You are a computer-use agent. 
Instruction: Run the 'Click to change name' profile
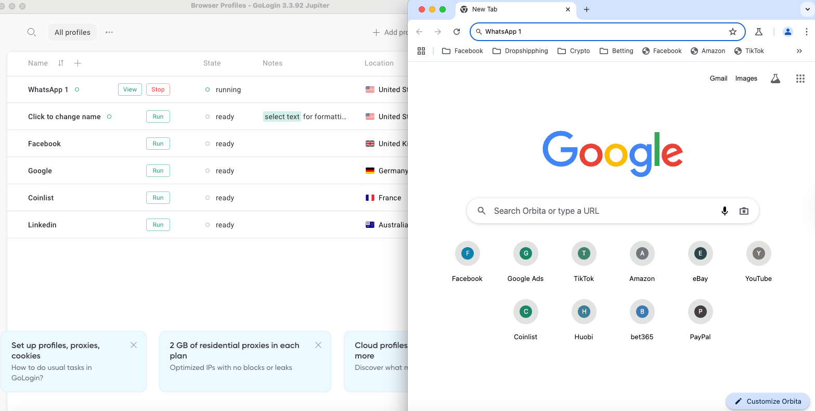pyautogui.click(x=158, y=117)
